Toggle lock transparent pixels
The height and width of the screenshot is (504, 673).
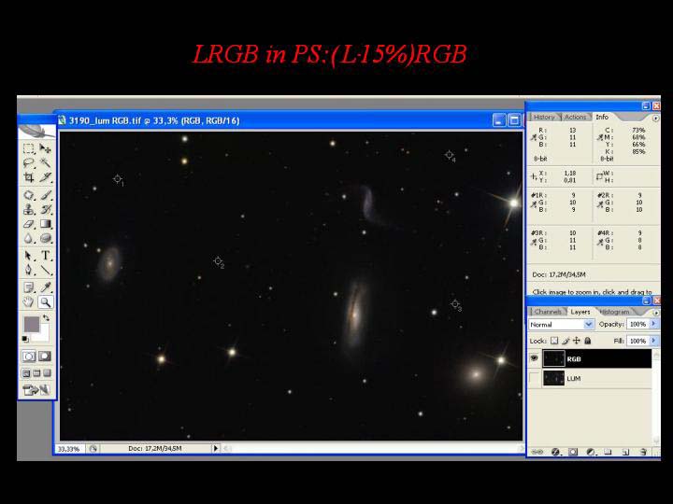pos(554,341)
